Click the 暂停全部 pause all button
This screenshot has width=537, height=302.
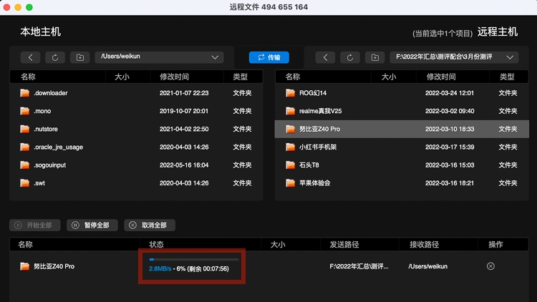(x=92, y=225)
